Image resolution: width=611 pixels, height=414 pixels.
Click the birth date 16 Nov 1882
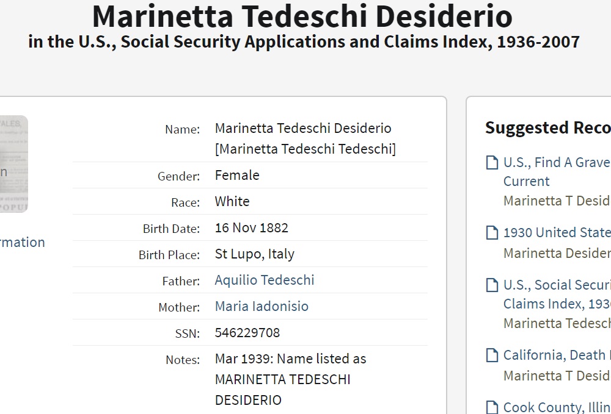[x=251, y=228]
